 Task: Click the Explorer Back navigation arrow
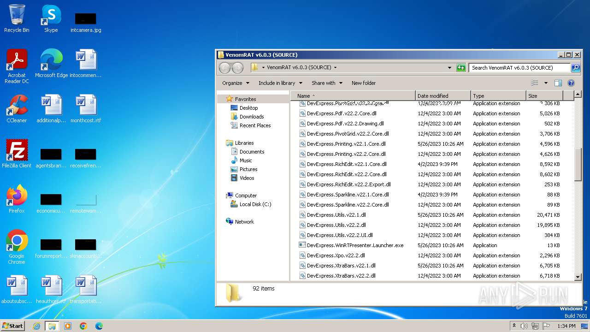224,68
